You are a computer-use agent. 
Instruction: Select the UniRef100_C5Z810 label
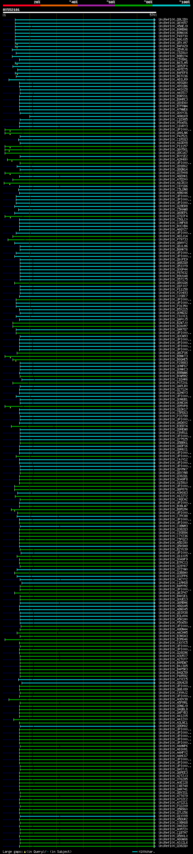(173, 53)
